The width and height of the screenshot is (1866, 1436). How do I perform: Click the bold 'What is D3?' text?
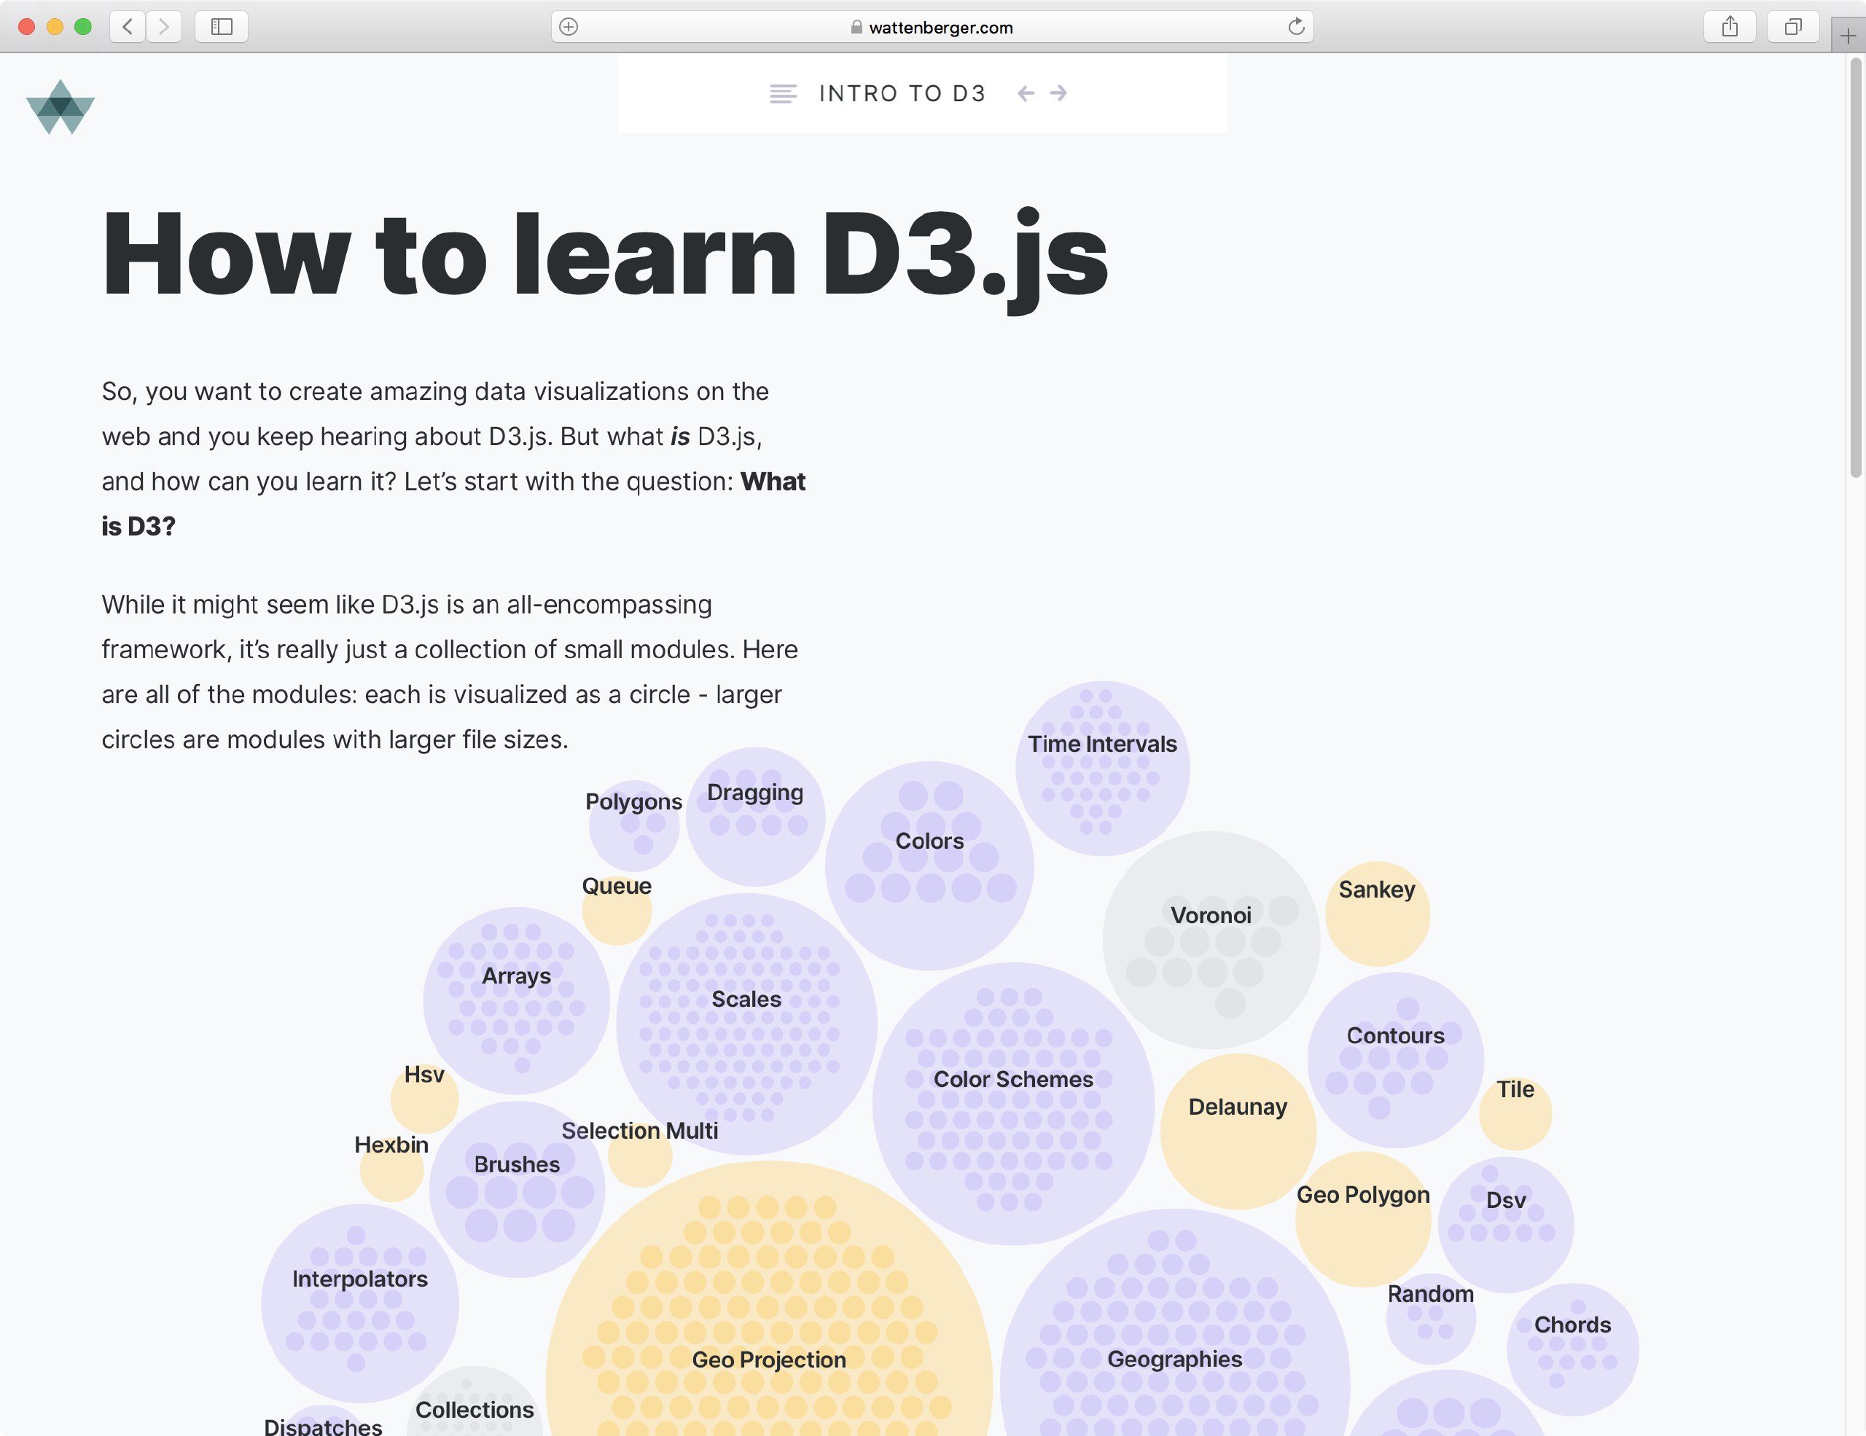(x=453, y=503)
